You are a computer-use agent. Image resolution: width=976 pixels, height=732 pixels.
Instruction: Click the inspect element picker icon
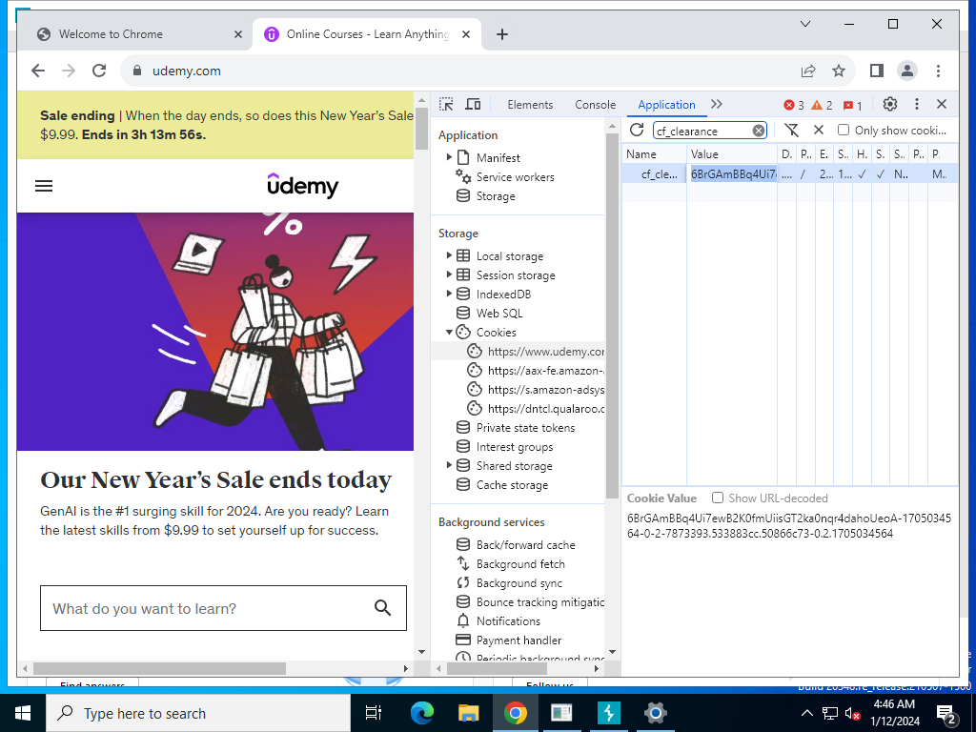click(446, 104)
